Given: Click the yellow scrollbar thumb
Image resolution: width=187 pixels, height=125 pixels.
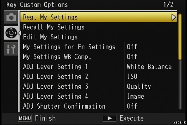Looking at the screenshot, I should click(x=180, y=37).
